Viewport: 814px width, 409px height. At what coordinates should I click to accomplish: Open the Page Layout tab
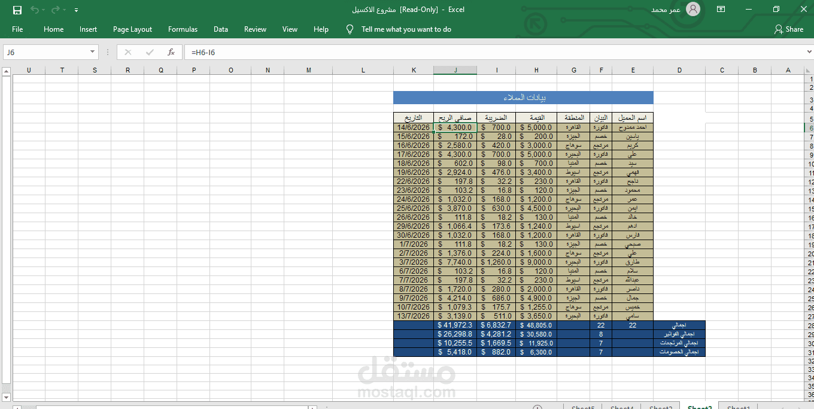(132, 29)
